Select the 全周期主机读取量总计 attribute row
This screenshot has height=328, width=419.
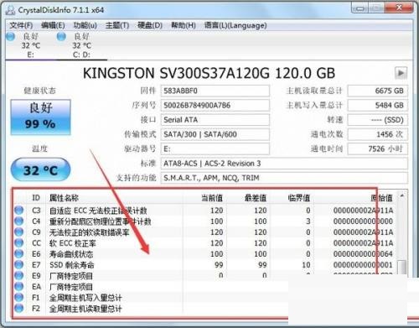click(x=151, y=309)
